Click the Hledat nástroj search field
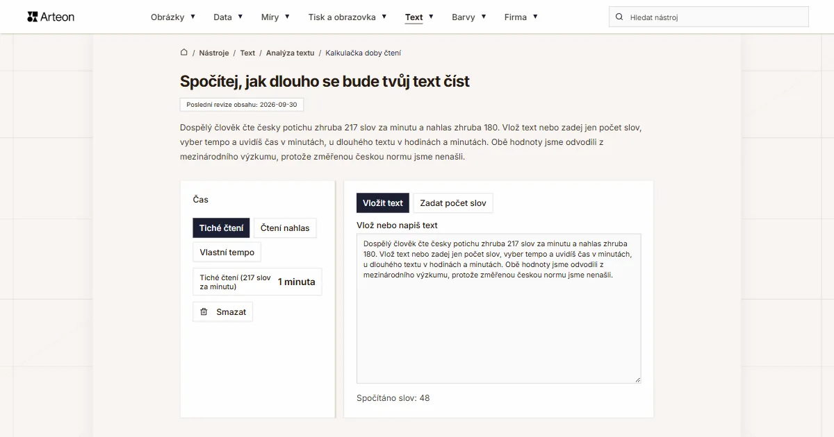Viewport: 834px width, 437px height. point(709,17)
